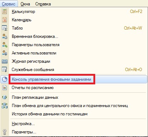
Task: Click the Журнал регистрации cassette icon
Action: pos(5,61)
